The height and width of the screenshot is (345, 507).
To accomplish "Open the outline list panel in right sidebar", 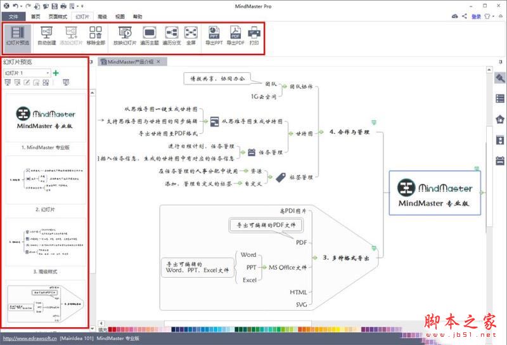I will (500, 98).
